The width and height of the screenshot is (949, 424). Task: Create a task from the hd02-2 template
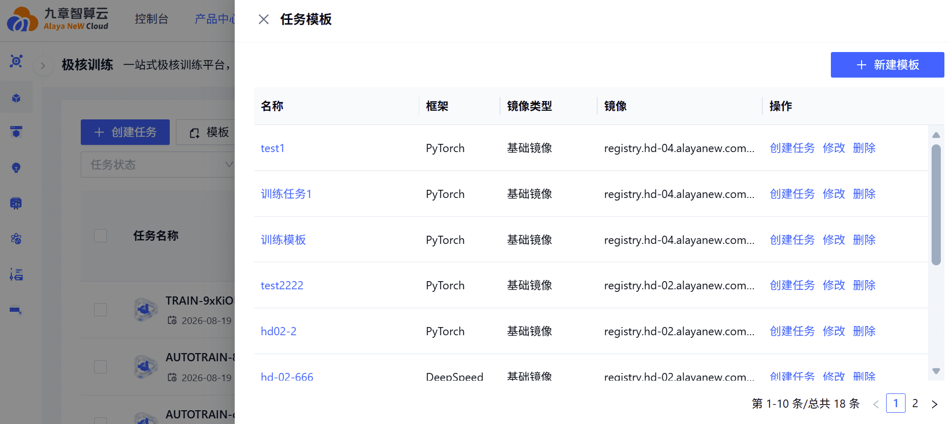792,332
